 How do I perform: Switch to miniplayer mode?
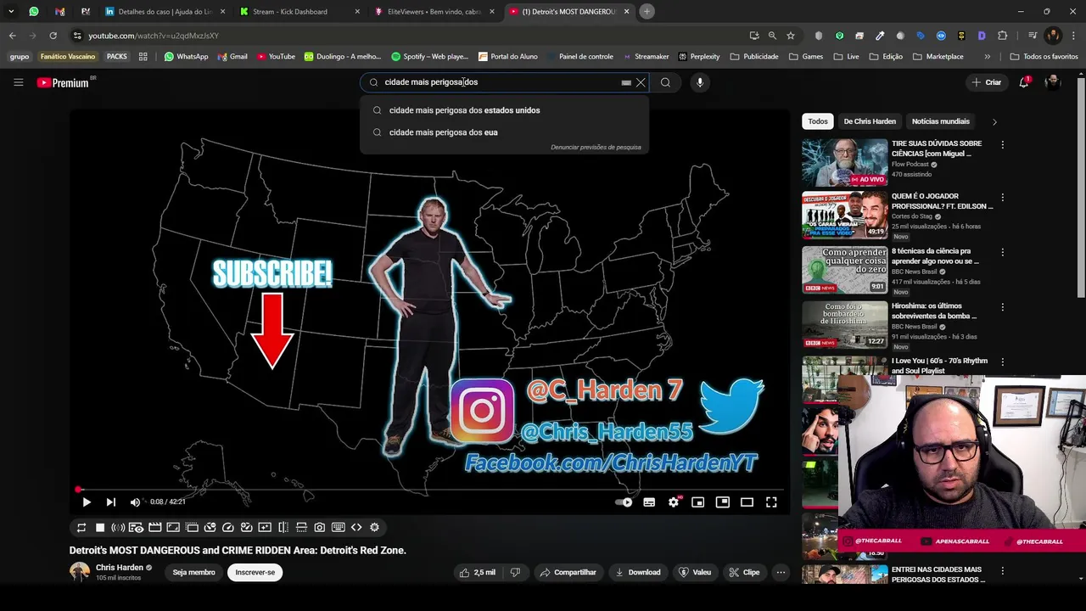point(697,502)
